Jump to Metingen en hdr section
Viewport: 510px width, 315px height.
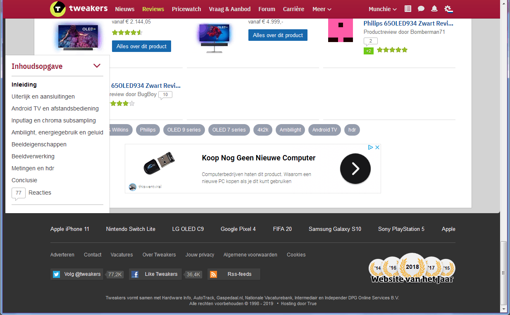tap(33, 168)
